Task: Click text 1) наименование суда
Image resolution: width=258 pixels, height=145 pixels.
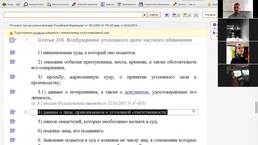Action: [x=87, y=53]
